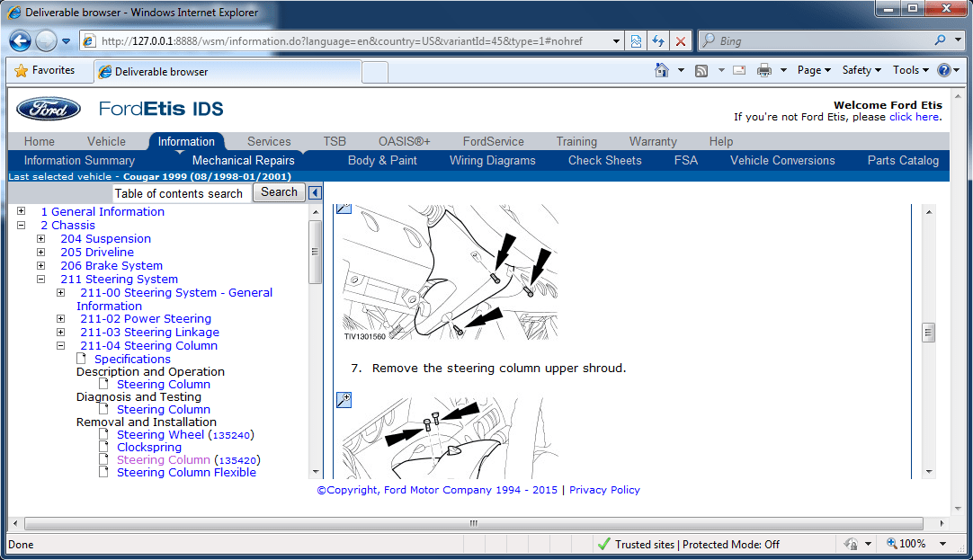973x560 pixels.
Task: Open the search provider dropdown arrow
Action: (x=958, y=40)
